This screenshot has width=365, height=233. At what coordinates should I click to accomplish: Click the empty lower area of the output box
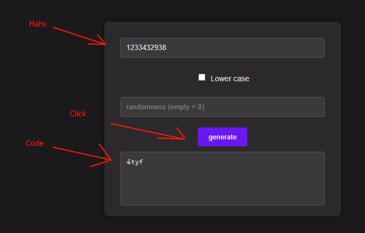(222, 191)
